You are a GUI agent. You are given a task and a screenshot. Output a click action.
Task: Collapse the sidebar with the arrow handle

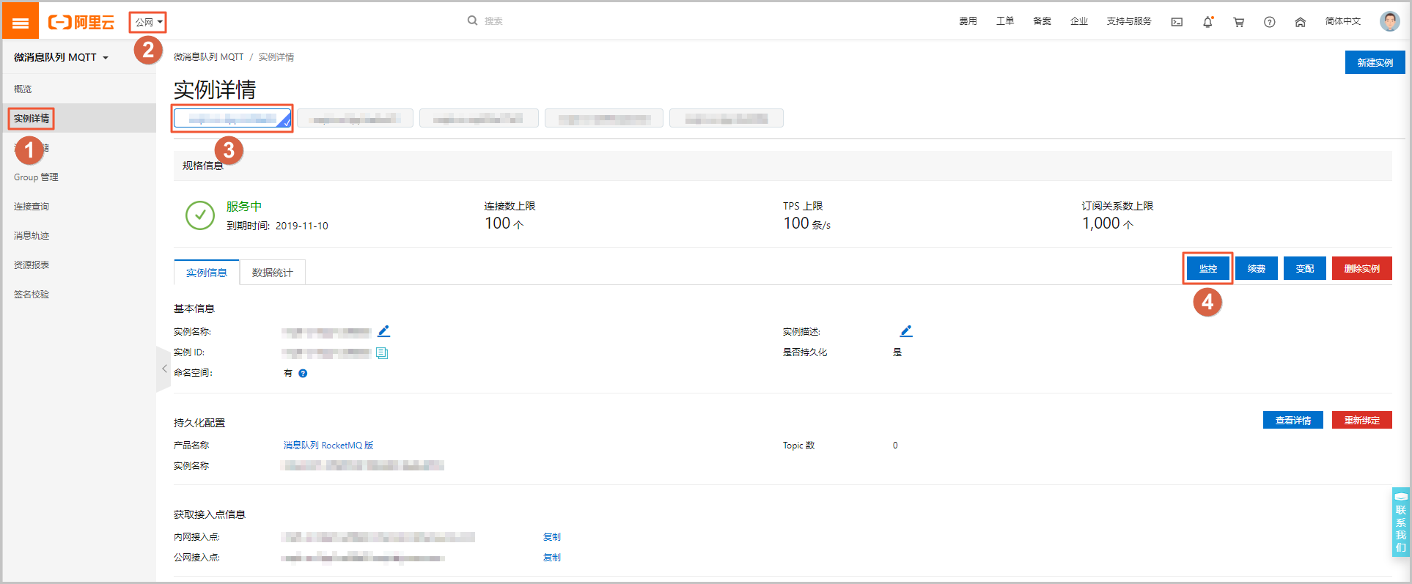point(163,369)
